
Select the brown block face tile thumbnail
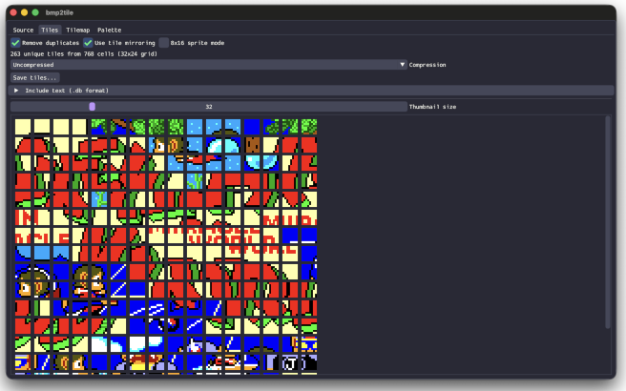252,146
